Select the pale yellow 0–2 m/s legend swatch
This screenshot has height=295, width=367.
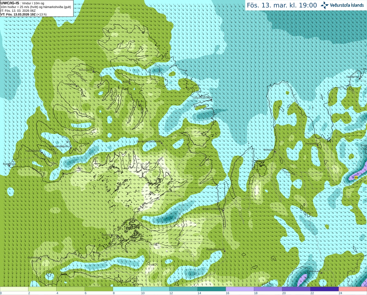14,289
